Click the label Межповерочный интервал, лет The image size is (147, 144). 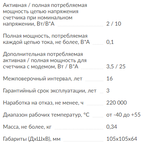click(43, 79)
